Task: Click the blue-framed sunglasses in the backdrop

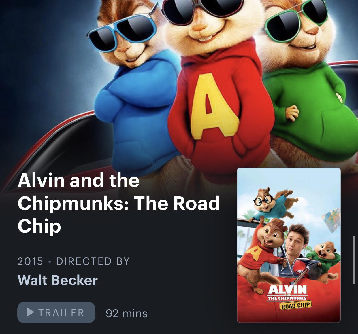Action: 123,31
